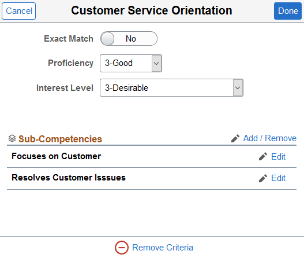Click the pencil icon beside Add / Remove
304x258 pixels.
coord(235,138)
